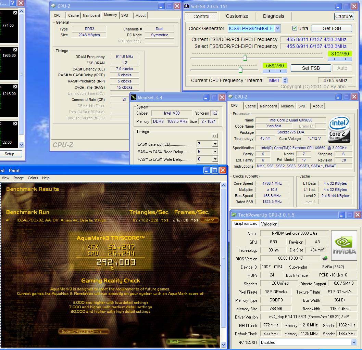This screenshot has width=362, height=350.
Task: Click the DRAM Frequency value 911.6 MHz
Action: coord(124,56)
